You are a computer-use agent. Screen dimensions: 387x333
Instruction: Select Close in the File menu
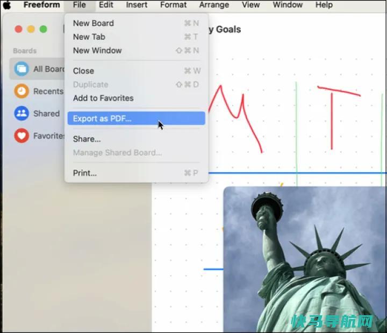pyautogui.click(x=136, y=71)
